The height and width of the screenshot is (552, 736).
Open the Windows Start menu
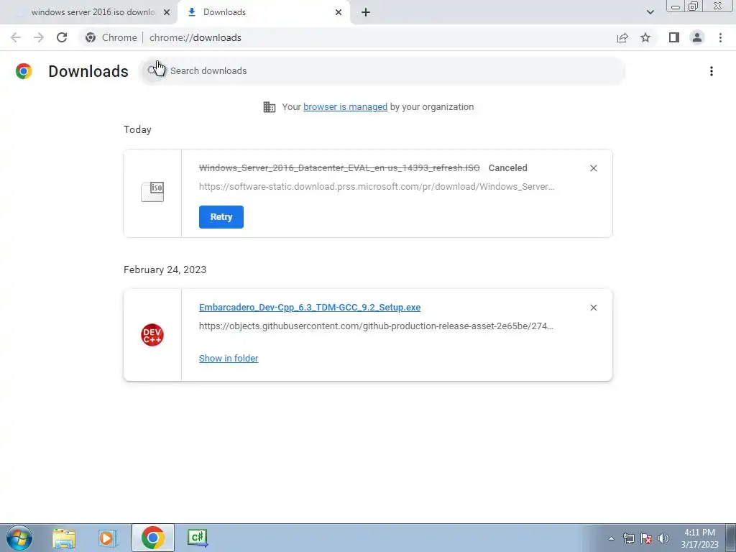point(19,538)
